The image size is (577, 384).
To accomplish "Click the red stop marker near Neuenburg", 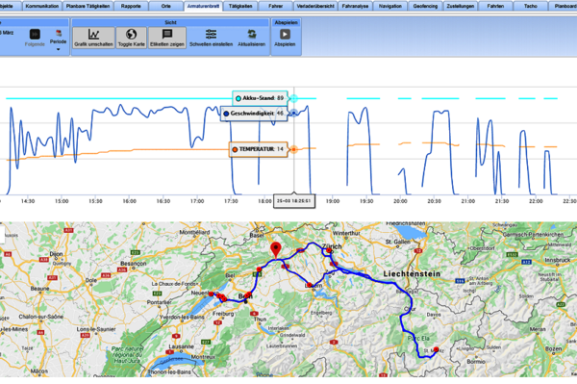I will pos(211,294).
